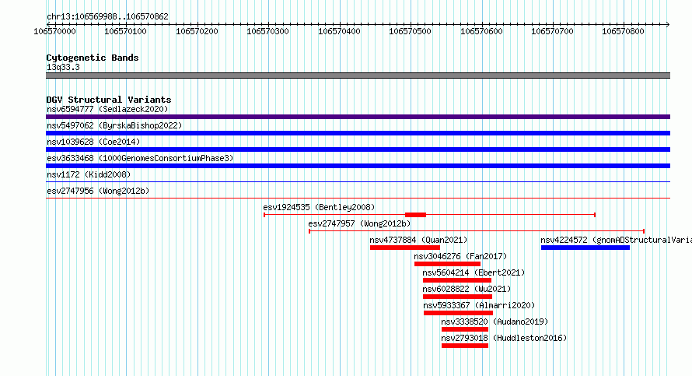Open nsv3046276 (Fan2017) label

[x=460, y=256]
